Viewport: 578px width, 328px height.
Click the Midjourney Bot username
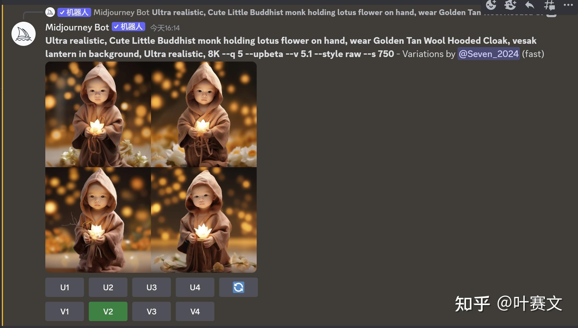click(77, 27)
